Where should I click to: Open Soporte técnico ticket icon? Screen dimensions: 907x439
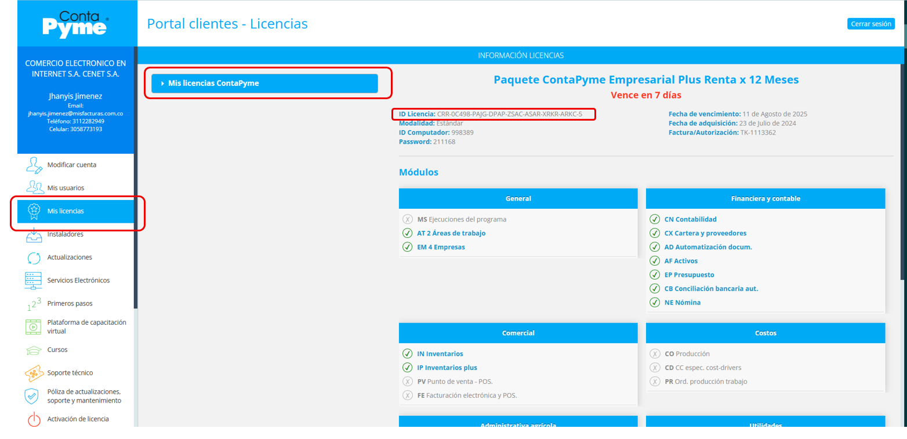click(34, 373)
